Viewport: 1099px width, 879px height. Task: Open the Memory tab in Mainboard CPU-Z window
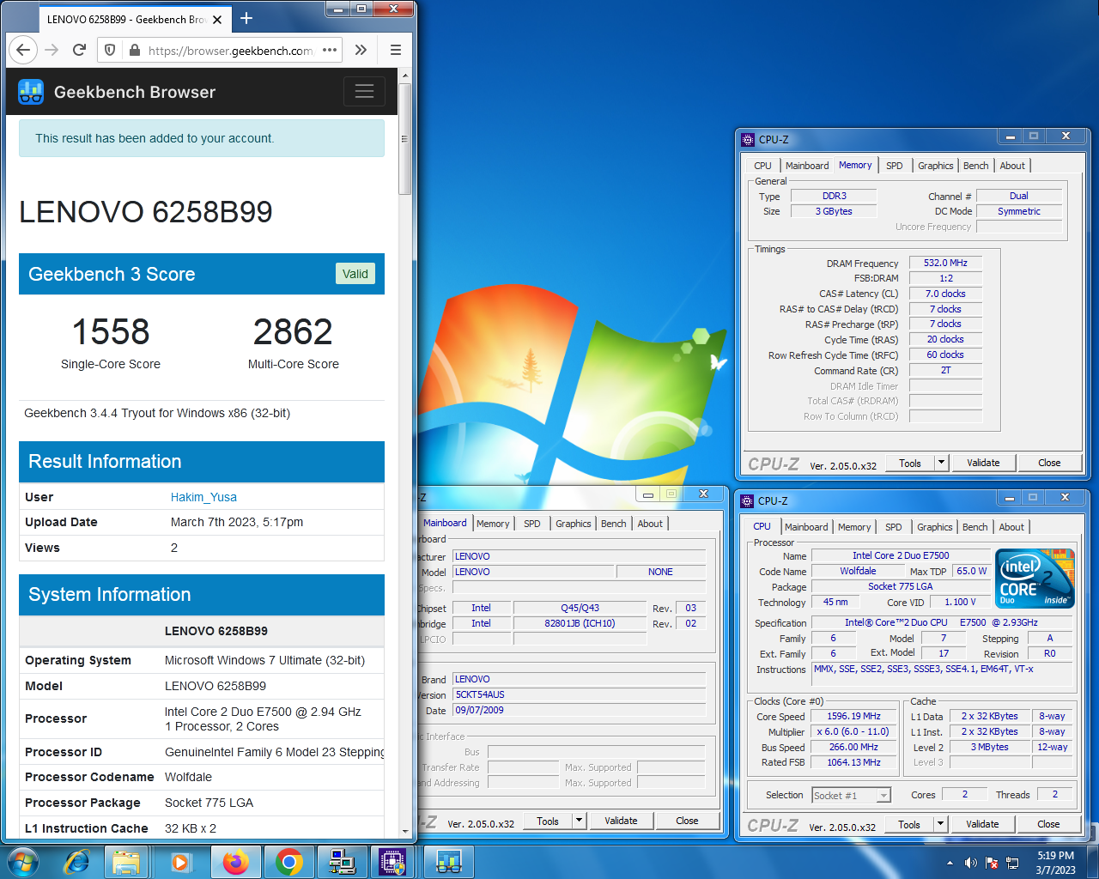tap(493, 524)
